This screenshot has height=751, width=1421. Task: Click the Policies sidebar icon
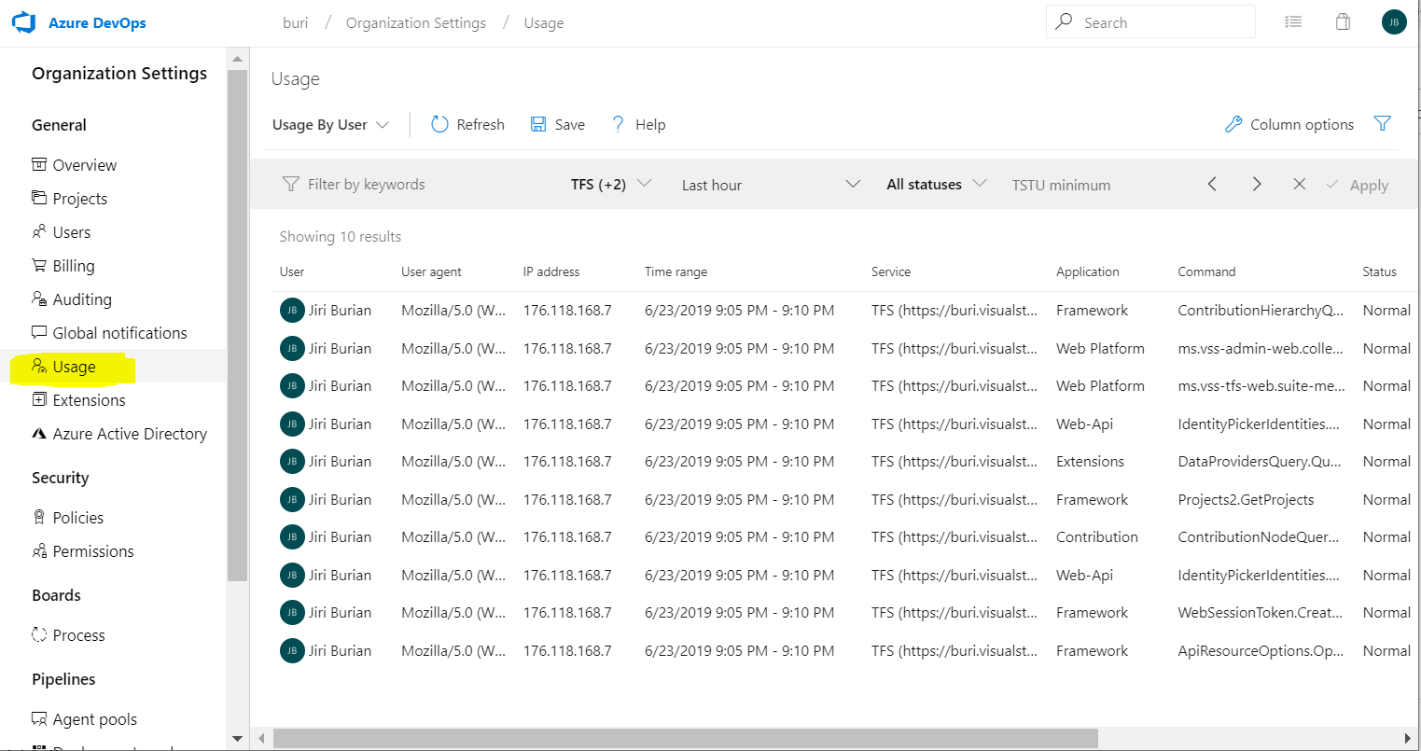(39, 517)
